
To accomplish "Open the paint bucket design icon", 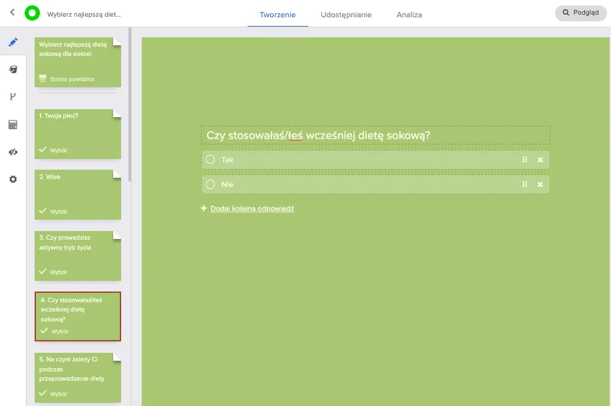I will click(x=13, y=69).
